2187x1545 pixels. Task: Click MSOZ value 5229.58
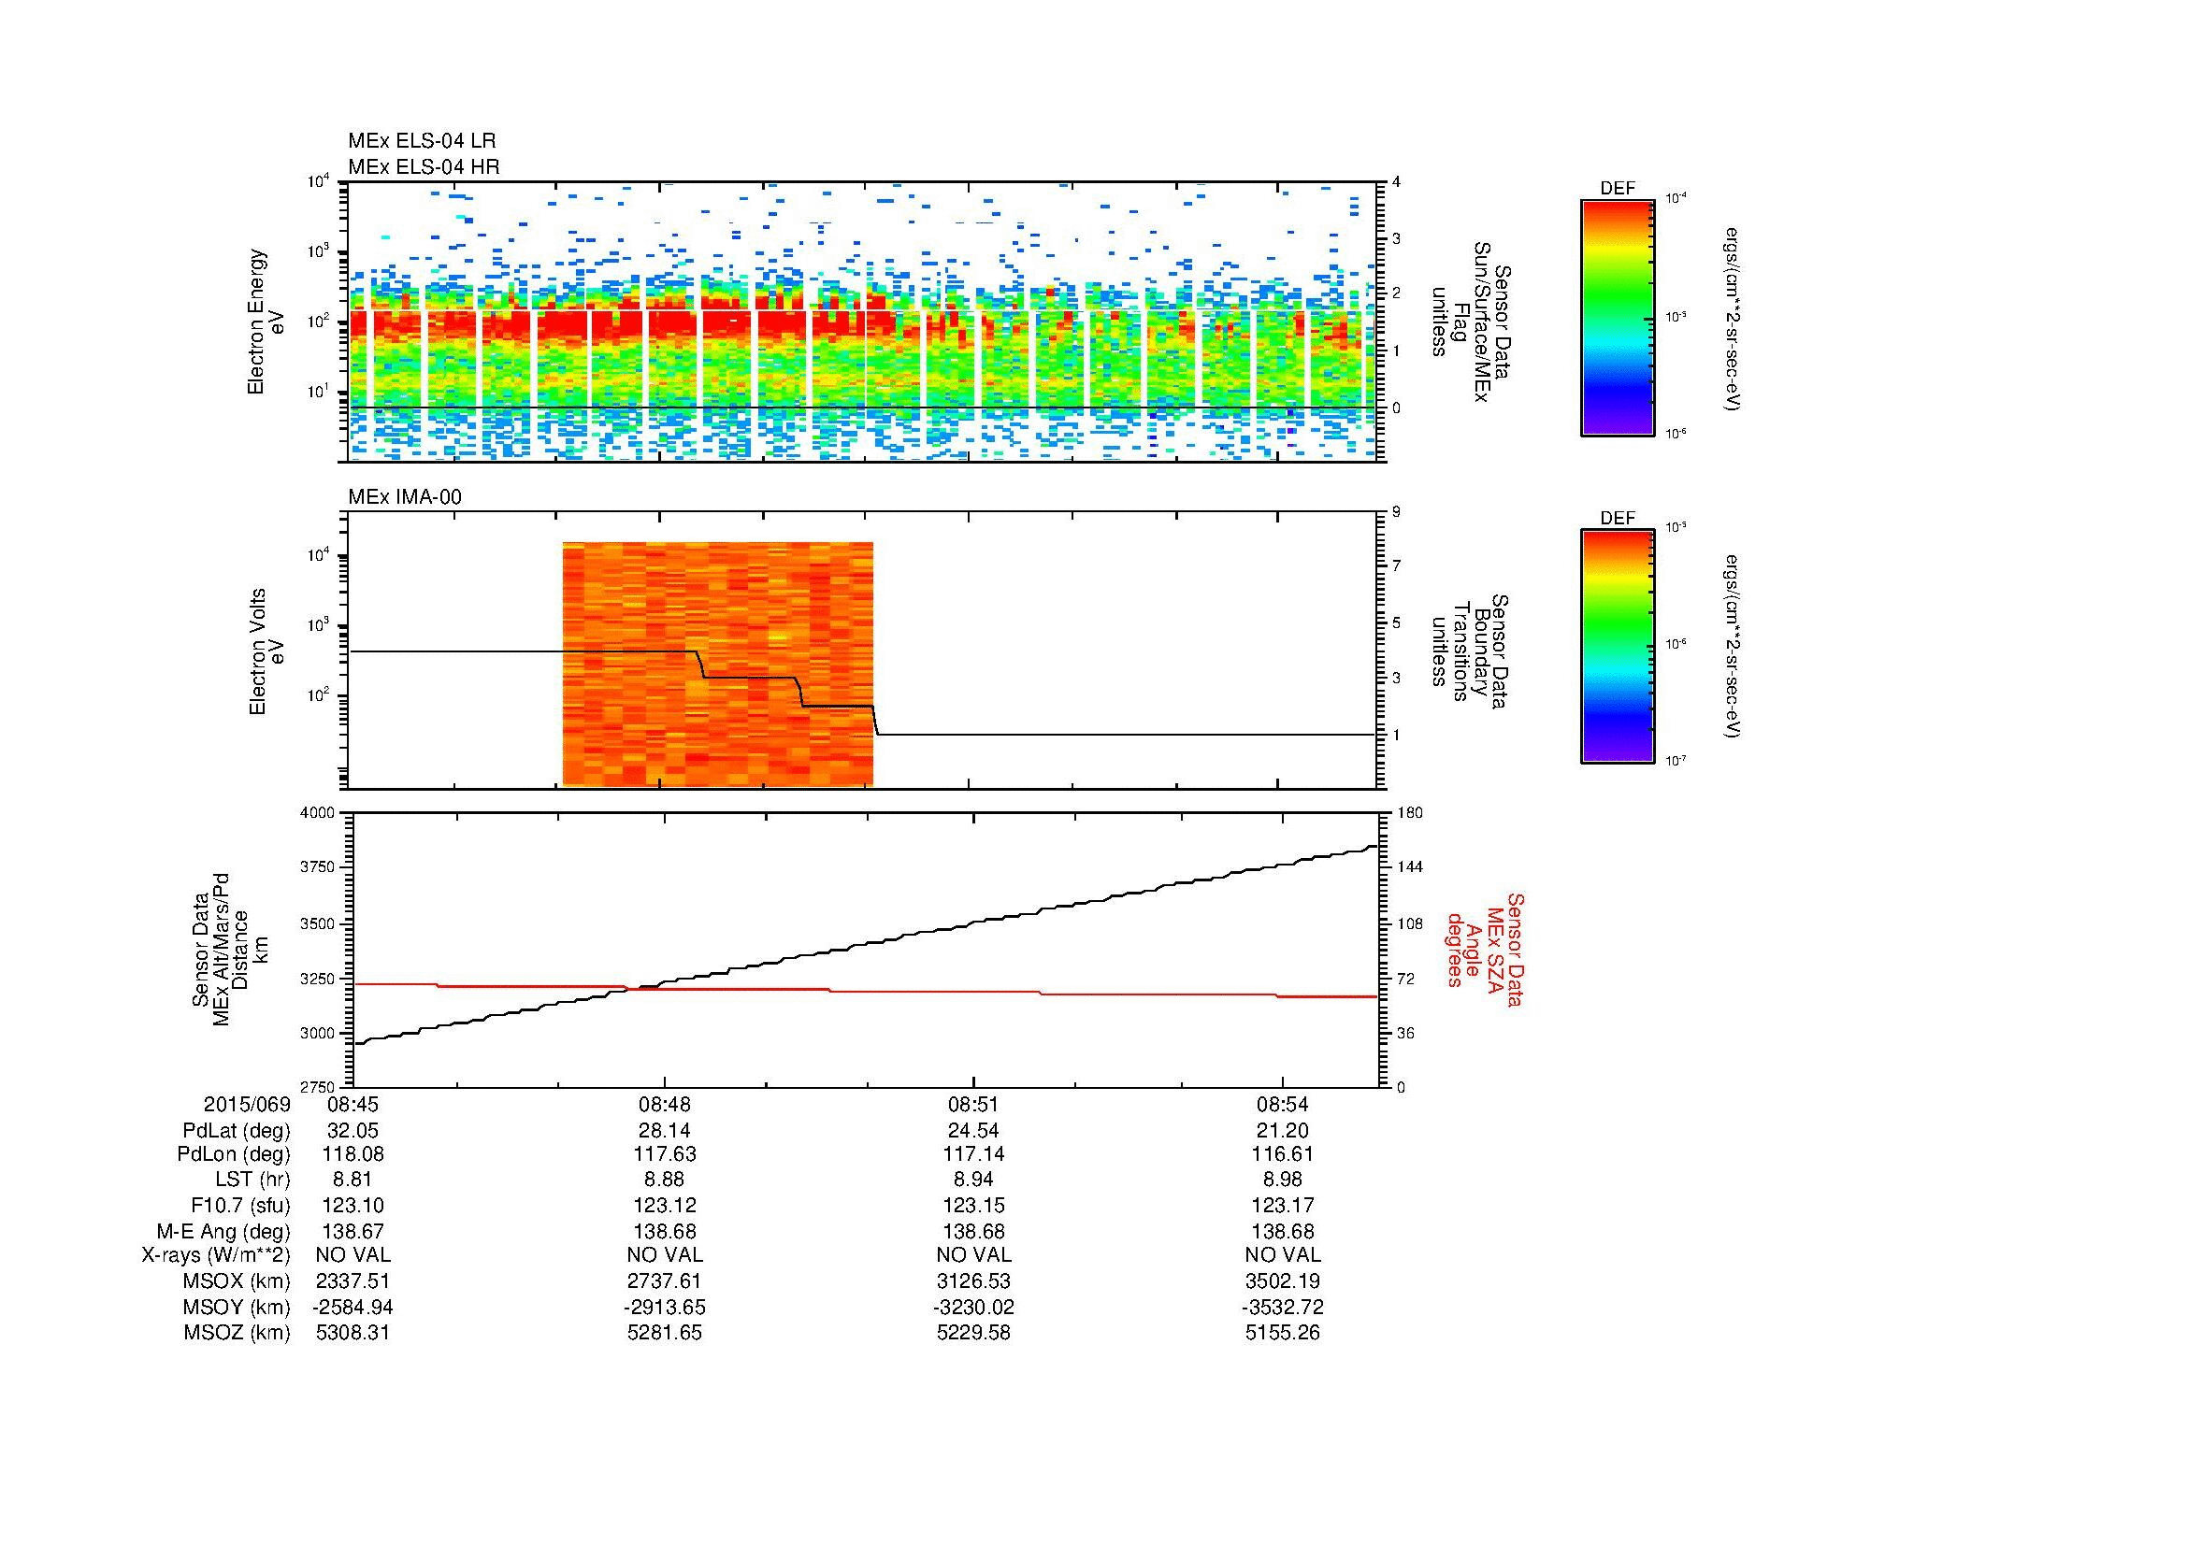pos(973,1334)
